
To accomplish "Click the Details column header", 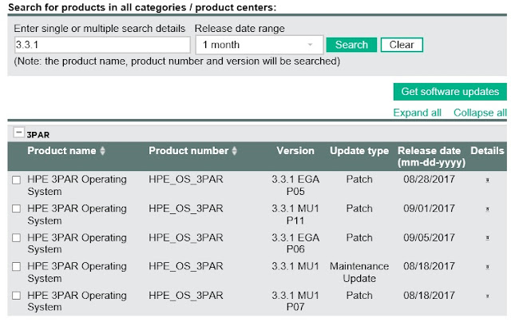I will (487, 151).
